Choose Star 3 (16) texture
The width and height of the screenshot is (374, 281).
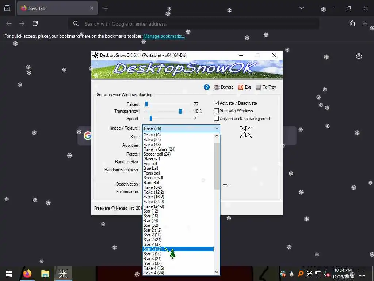pyautogui.click(x=178, y=254)
